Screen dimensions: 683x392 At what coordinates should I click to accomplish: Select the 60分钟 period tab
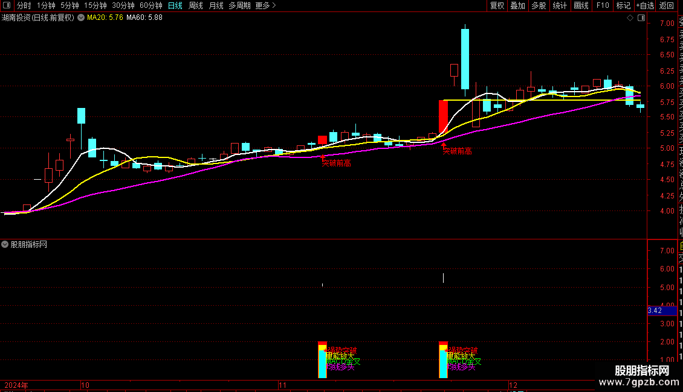click(x=151, y=5)
